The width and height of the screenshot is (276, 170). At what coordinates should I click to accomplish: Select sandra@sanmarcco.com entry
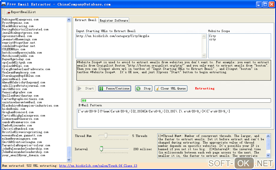point(18,122)
